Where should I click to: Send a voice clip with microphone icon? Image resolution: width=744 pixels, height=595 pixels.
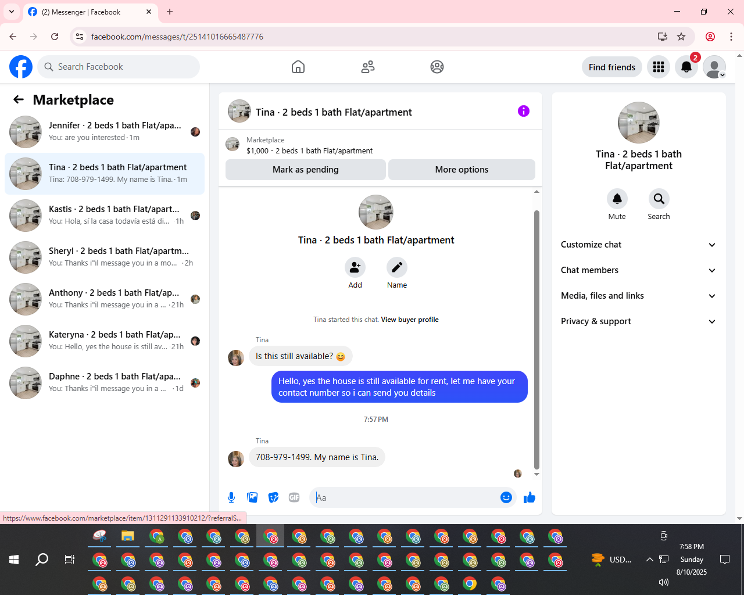tap(231, 497)
